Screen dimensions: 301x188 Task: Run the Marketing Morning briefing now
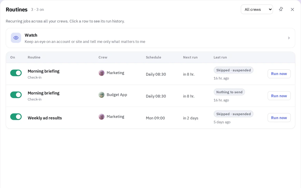click(279, 74)
